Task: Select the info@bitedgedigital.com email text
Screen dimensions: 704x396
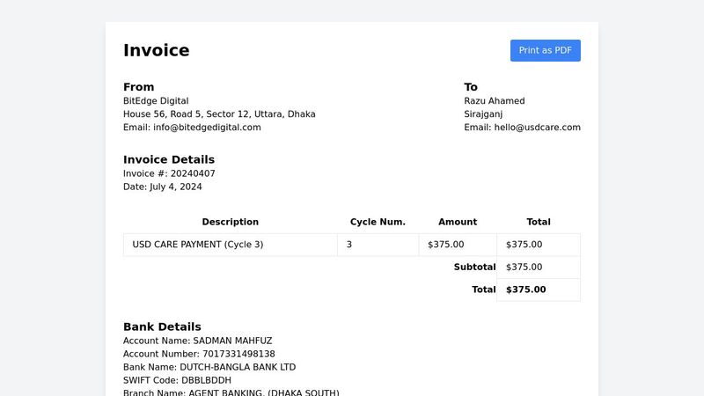Action: [207, 127]
